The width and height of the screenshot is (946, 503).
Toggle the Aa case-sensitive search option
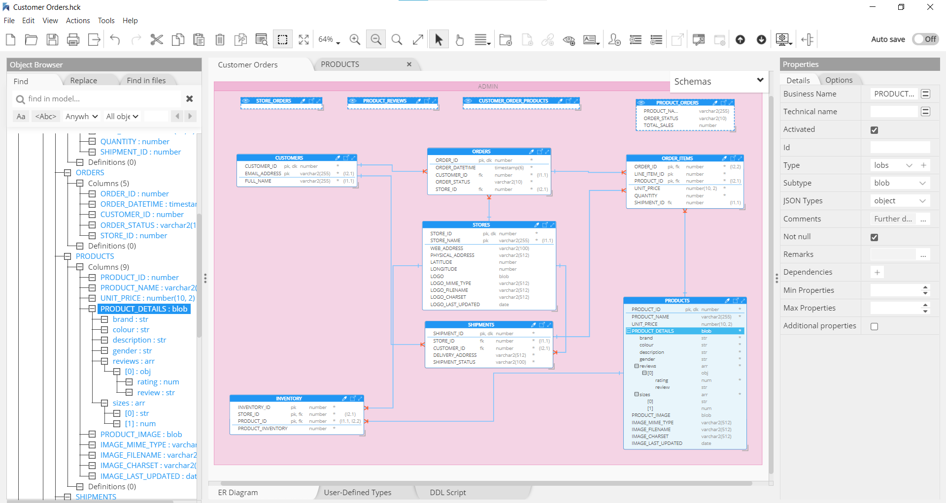tap(21, 117)
